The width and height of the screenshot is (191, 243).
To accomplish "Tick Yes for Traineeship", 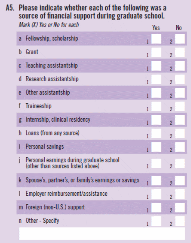I will click(156, 106).
